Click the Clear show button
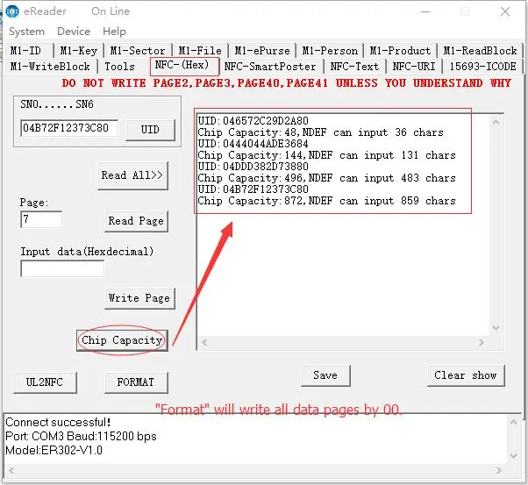Image resolution: width=528 pixels, height=485 pixels. click(x=466, y=375)
